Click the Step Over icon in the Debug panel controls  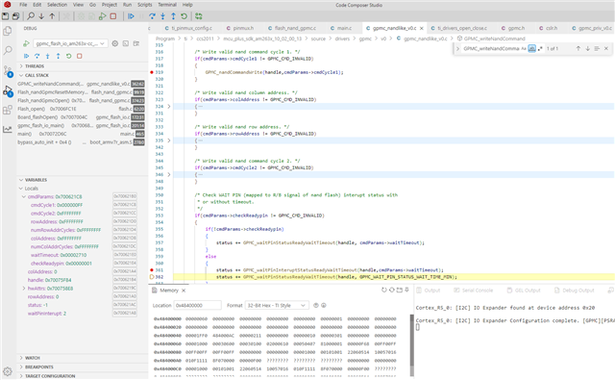click(x=37, y=56)
